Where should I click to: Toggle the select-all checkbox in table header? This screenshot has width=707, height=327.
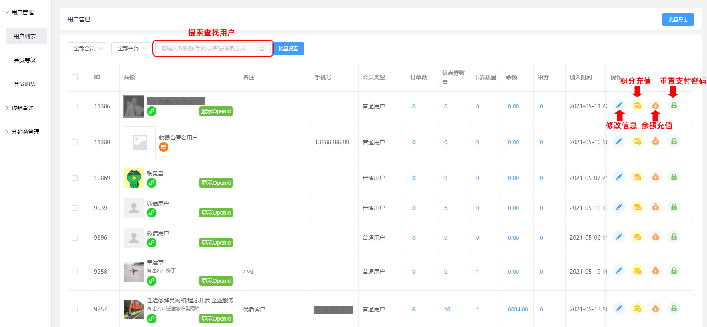point(75,77)
